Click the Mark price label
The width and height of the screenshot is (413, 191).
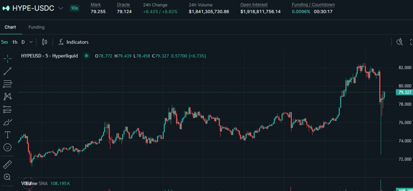tap(96, 5)
